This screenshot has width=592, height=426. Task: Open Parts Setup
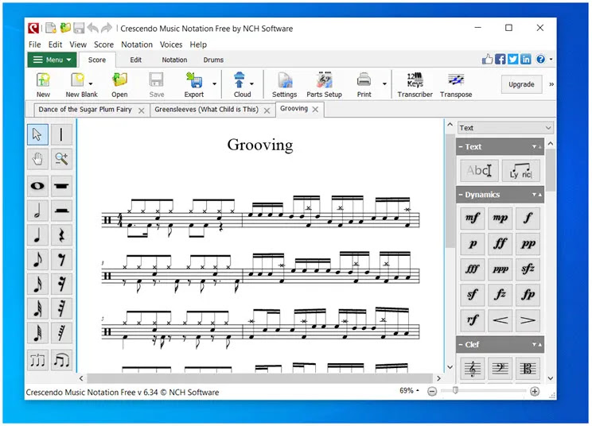coord(325,85)
